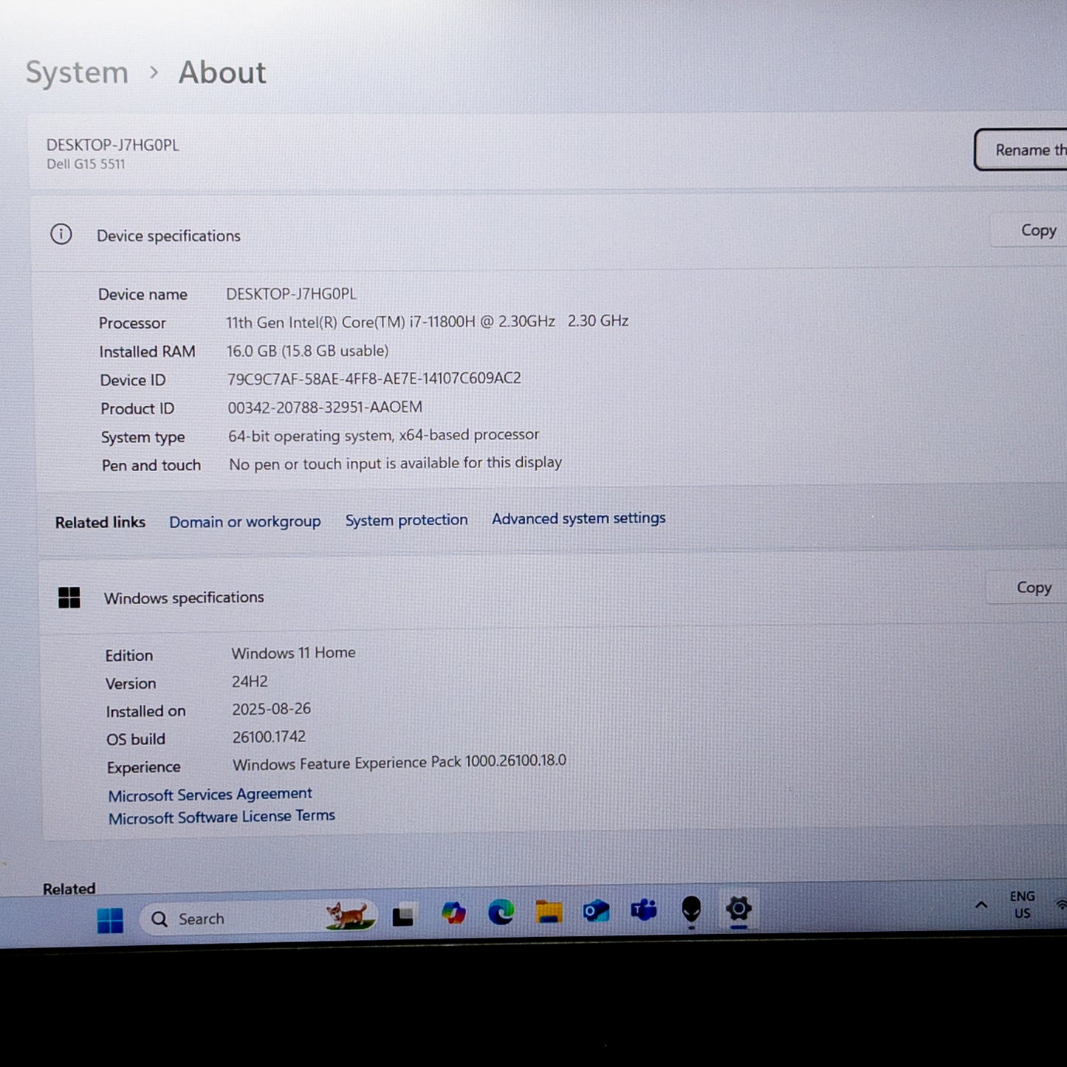Select OS build value 26100.1742

[269, 737]
